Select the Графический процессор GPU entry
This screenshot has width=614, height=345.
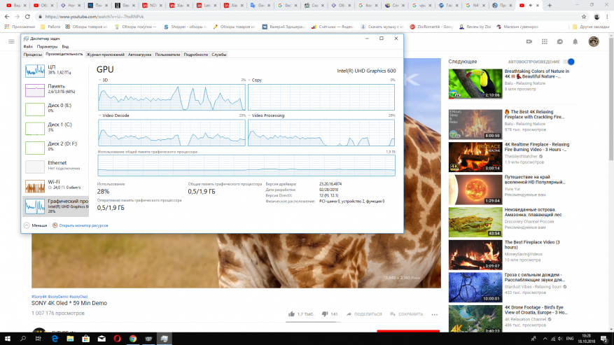coord(55,206)
